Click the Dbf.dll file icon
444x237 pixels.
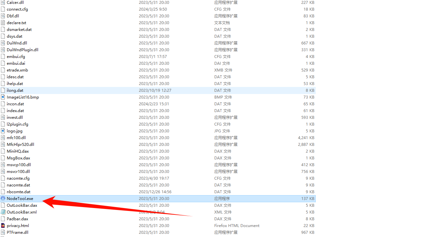click(3, 16)
